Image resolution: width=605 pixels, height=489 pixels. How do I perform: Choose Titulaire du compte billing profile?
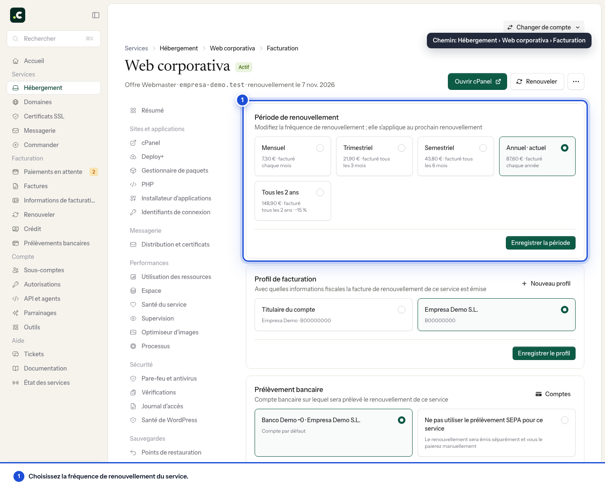(334, 315)
